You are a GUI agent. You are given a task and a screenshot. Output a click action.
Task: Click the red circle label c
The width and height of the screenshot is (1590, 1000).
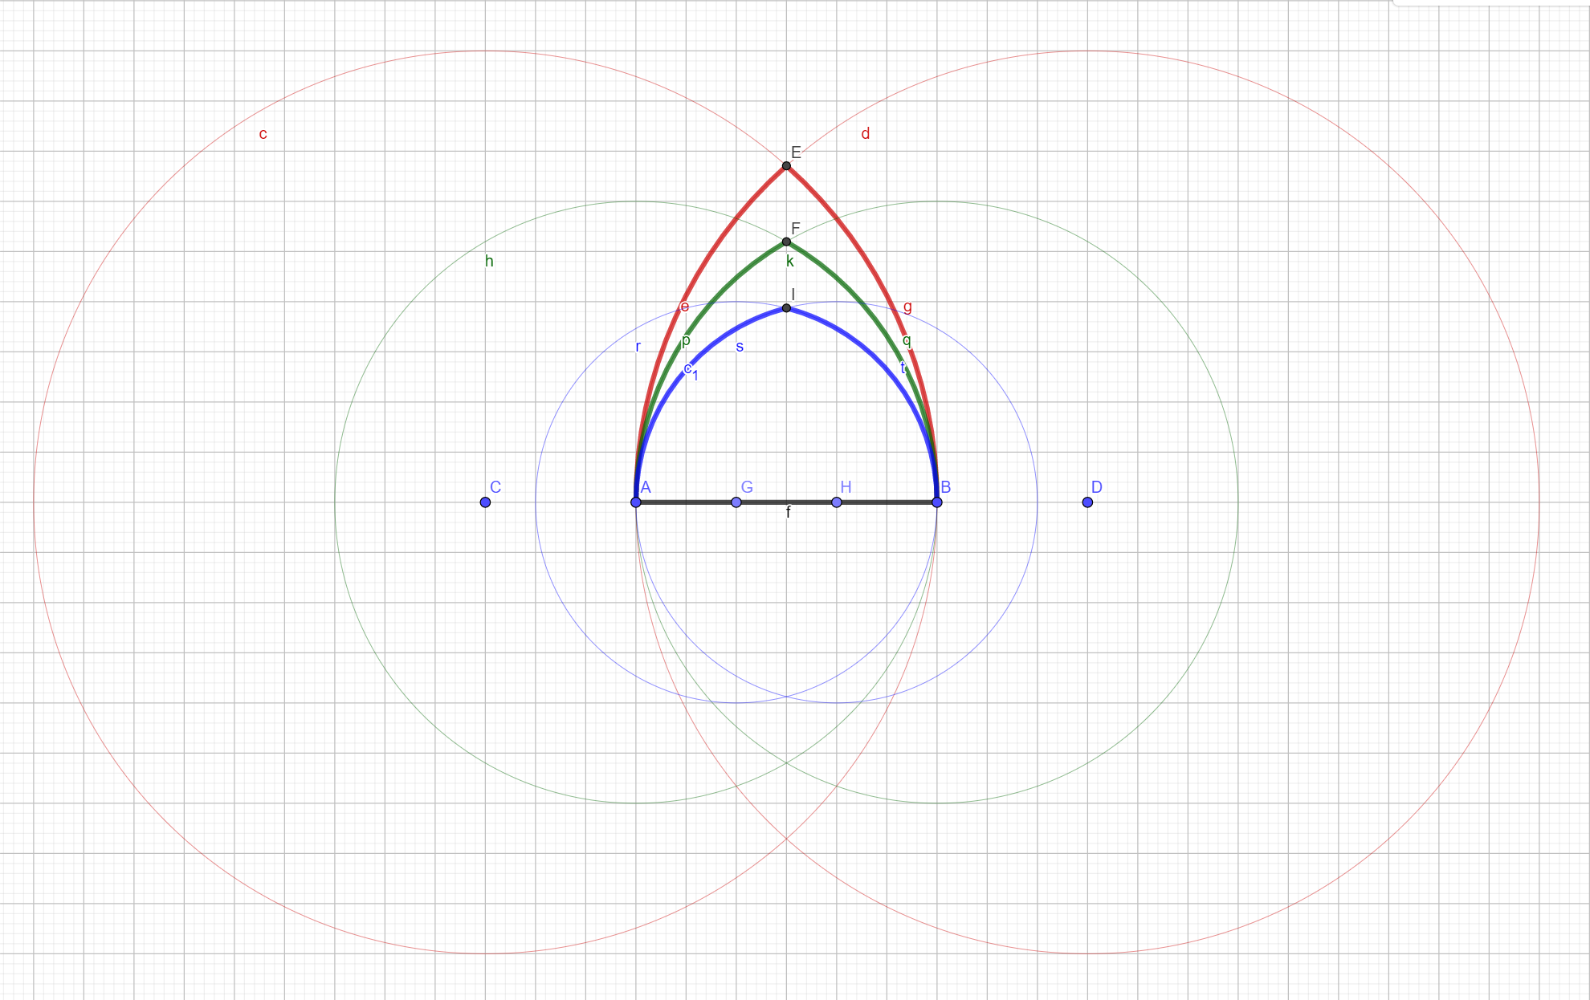(x=263, y=134)
